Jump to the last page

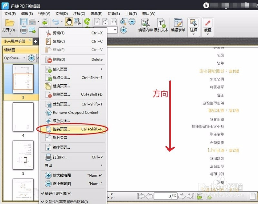[191, 196]
